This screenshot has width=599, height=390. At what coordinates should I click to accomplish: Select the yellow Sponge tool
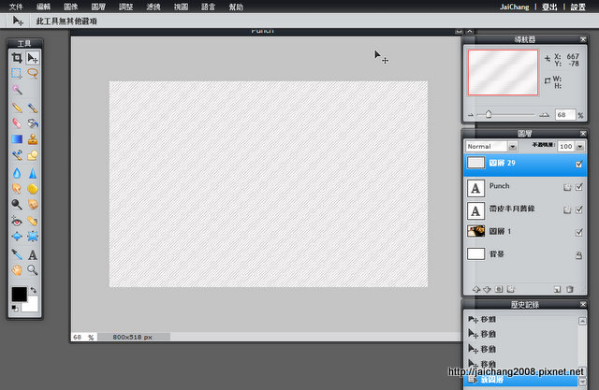(33, 189)
